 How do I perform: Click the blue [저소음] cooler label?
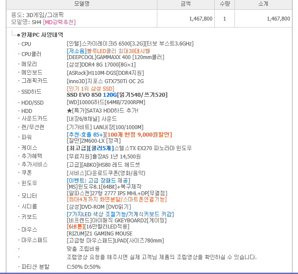(x=77, y=51)
